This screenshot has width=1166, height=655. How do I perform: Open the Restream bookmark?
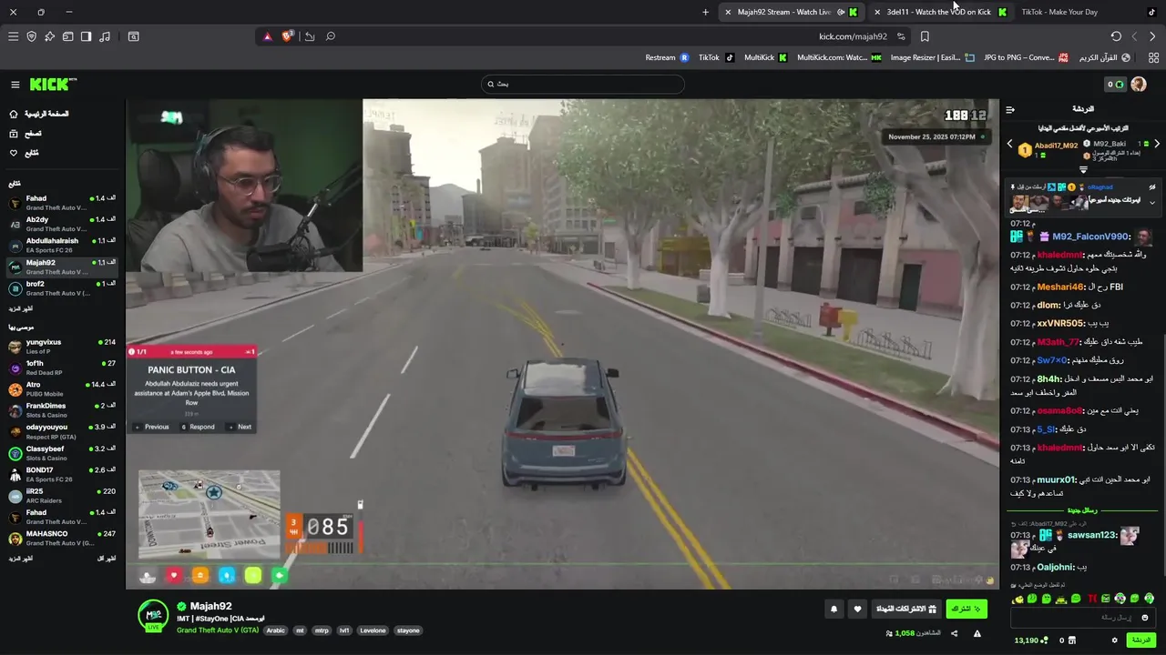(x=667, y=57)
